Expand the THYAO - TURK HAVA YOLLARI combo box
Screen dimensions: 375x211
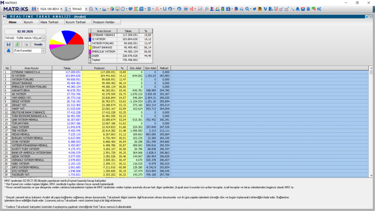[44, 38]
